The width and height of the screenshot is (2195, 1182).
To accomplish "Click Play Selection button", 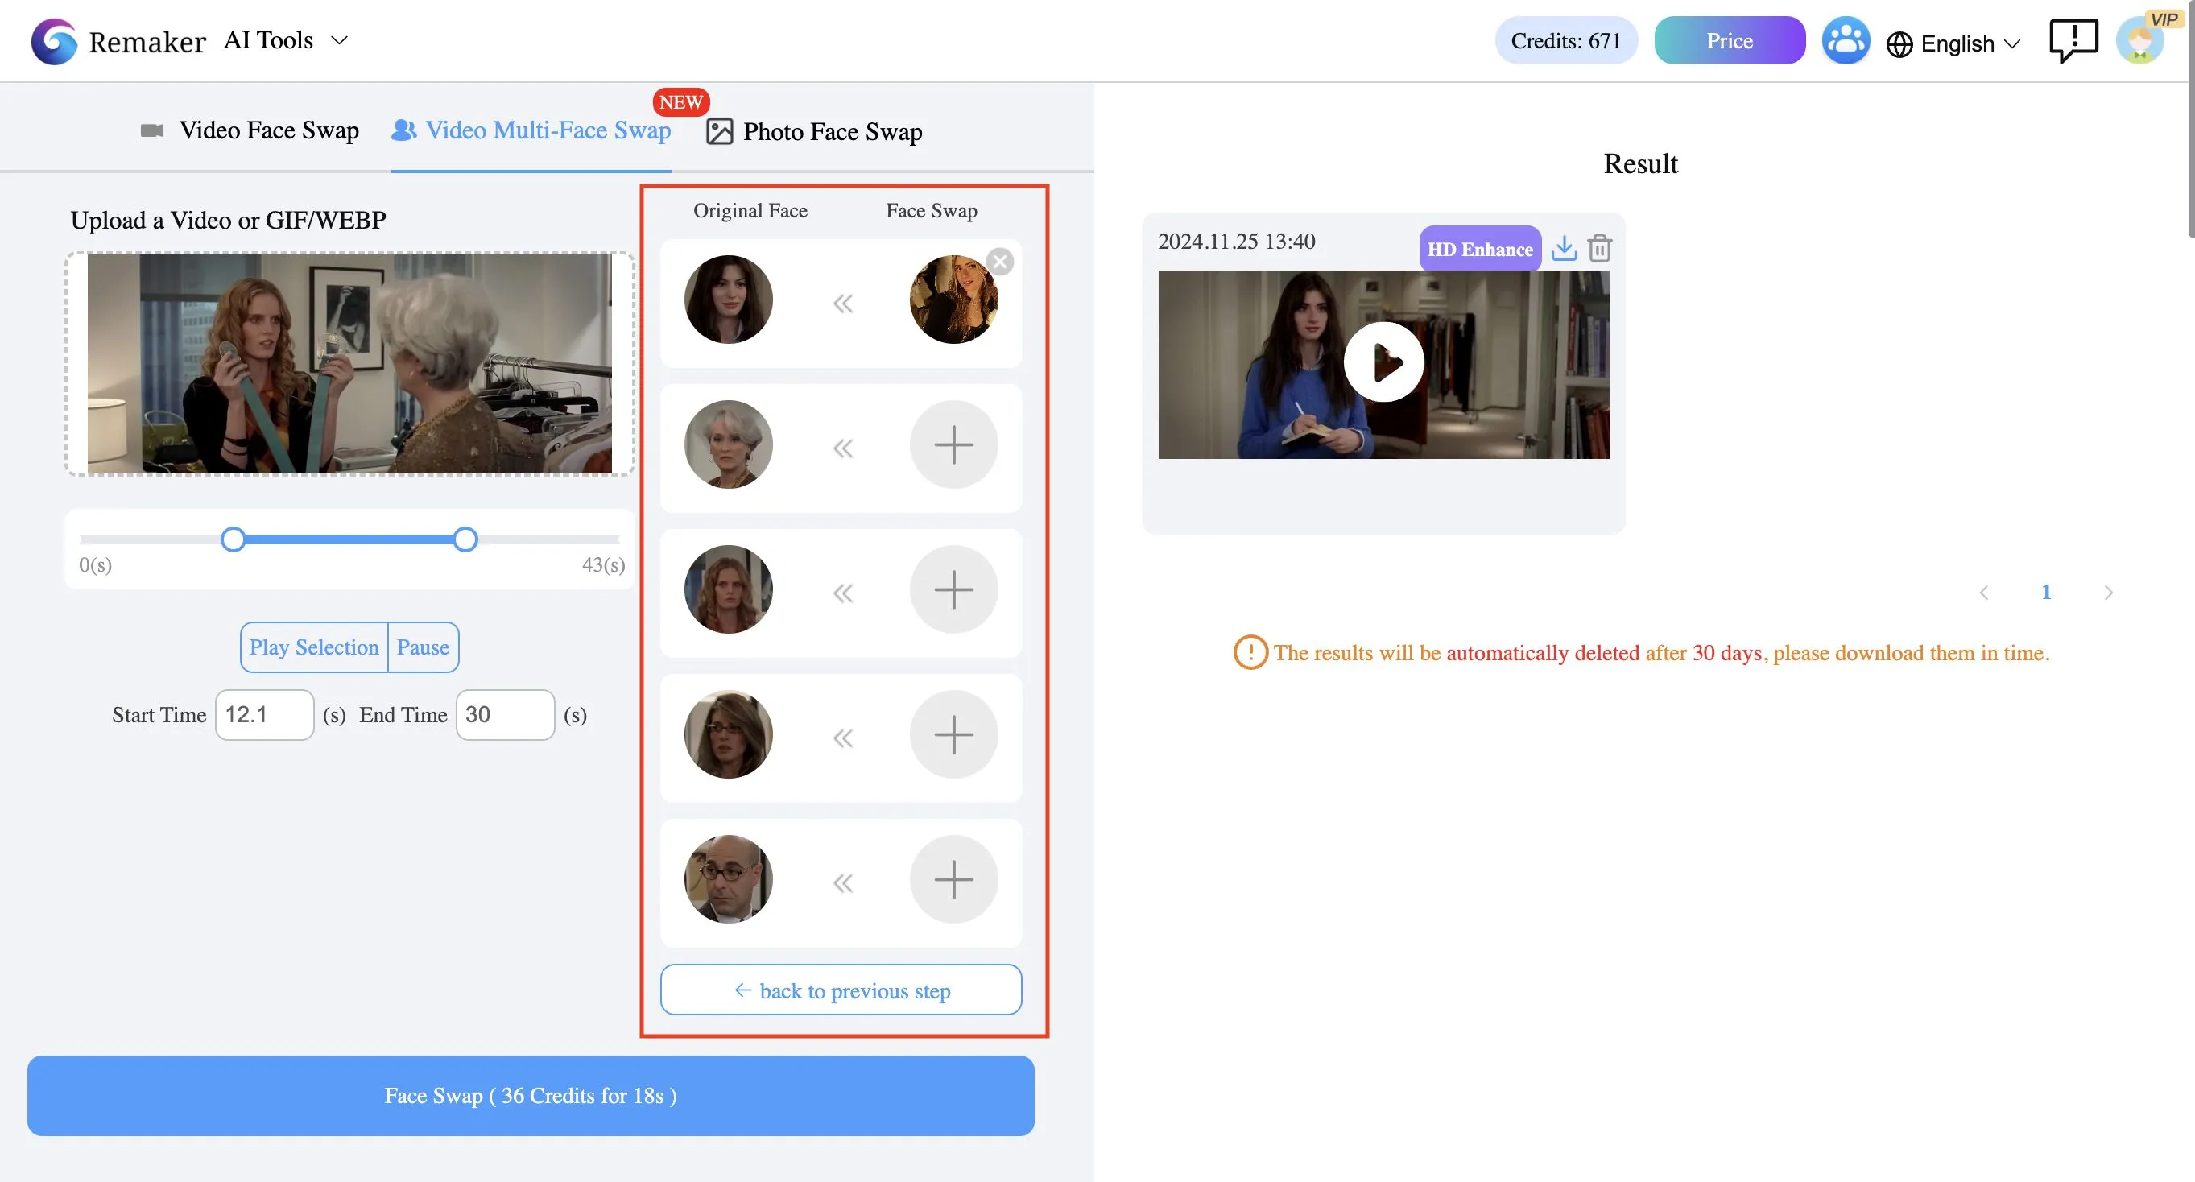I will pos(313,647).
